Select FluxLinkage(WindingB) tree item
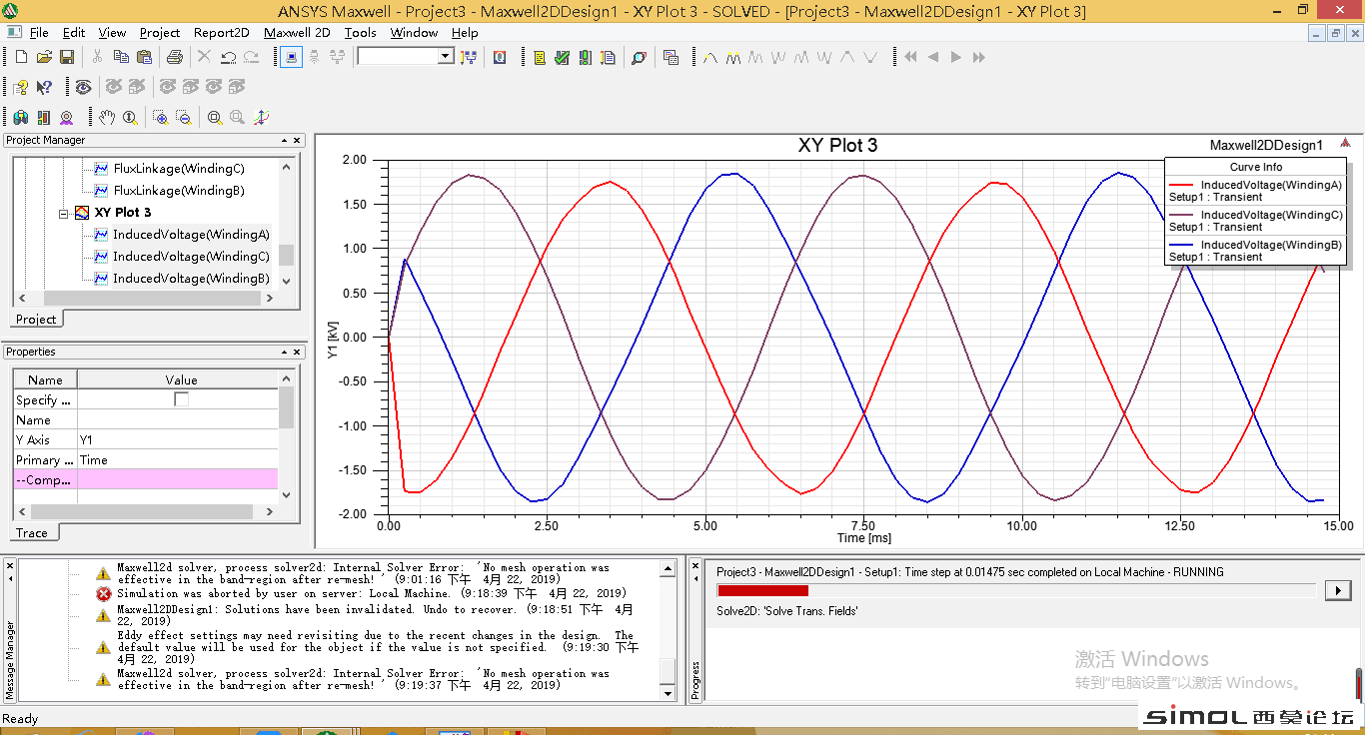The height and width of the screenshot is (735, 1365). click(179, 191)
